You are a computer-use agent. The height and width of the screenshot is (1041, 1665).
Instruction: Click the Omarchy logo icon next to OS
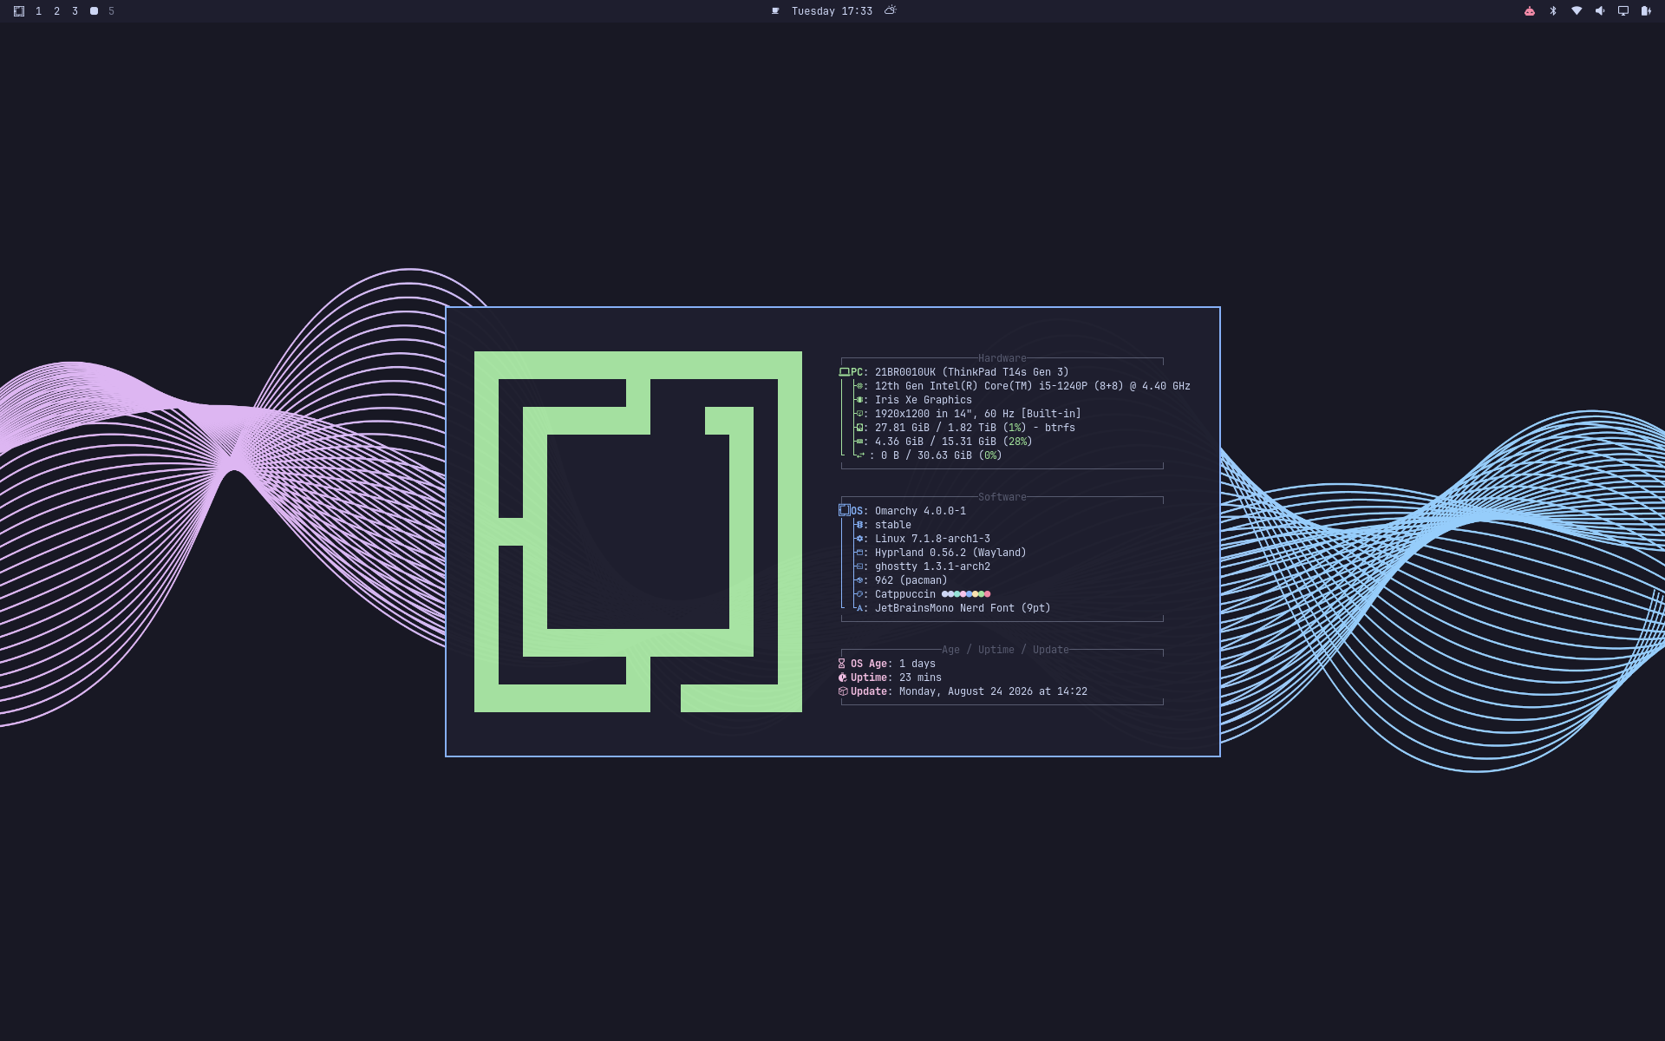[845, 510]
